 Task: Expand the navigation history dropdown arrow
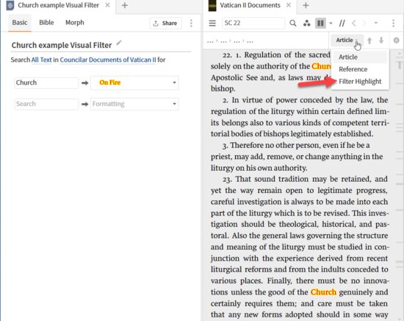point(376,23)
